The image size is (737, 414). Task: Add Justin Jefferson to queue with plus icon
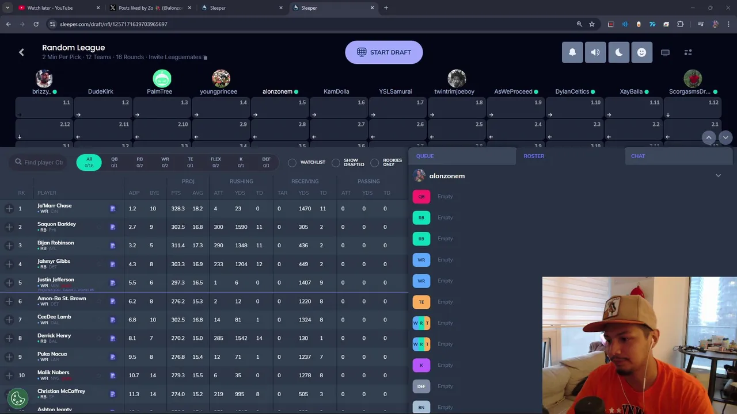9,283
